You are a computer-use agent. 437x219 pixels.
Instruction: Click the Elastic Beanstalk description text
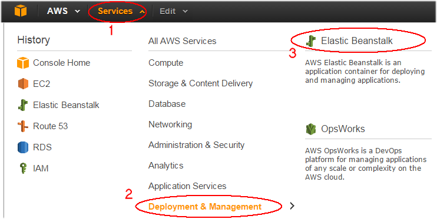[365, 72]
